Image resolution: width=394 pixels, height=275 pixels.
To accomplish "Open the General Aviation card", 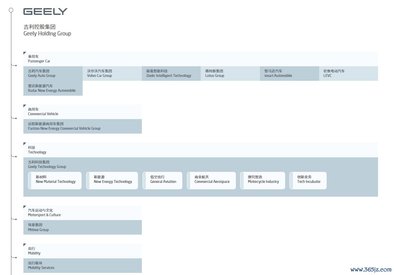I will 162,180.
